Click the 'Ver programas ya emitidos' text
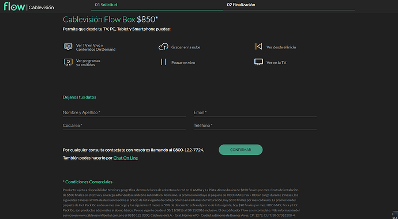The width and height of the screenshot is (398, 219). (x=88, y=63)
